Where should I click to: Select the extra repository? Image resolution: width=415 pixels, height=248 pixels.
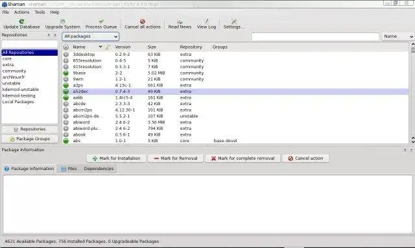[x=30, y=65]
